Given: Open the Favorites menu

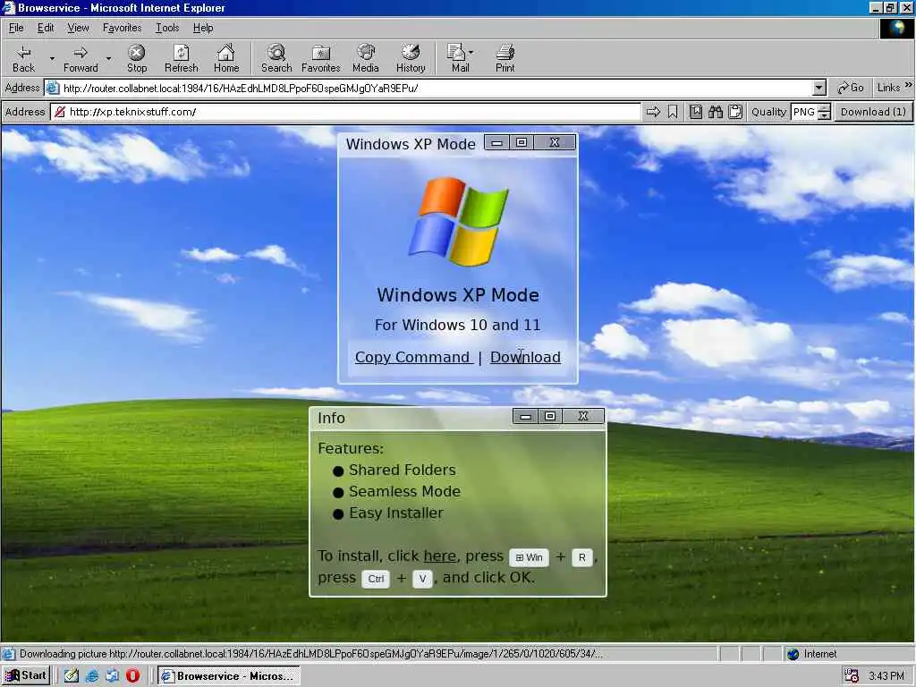Looking at the screenshot, I should [122, 28].
